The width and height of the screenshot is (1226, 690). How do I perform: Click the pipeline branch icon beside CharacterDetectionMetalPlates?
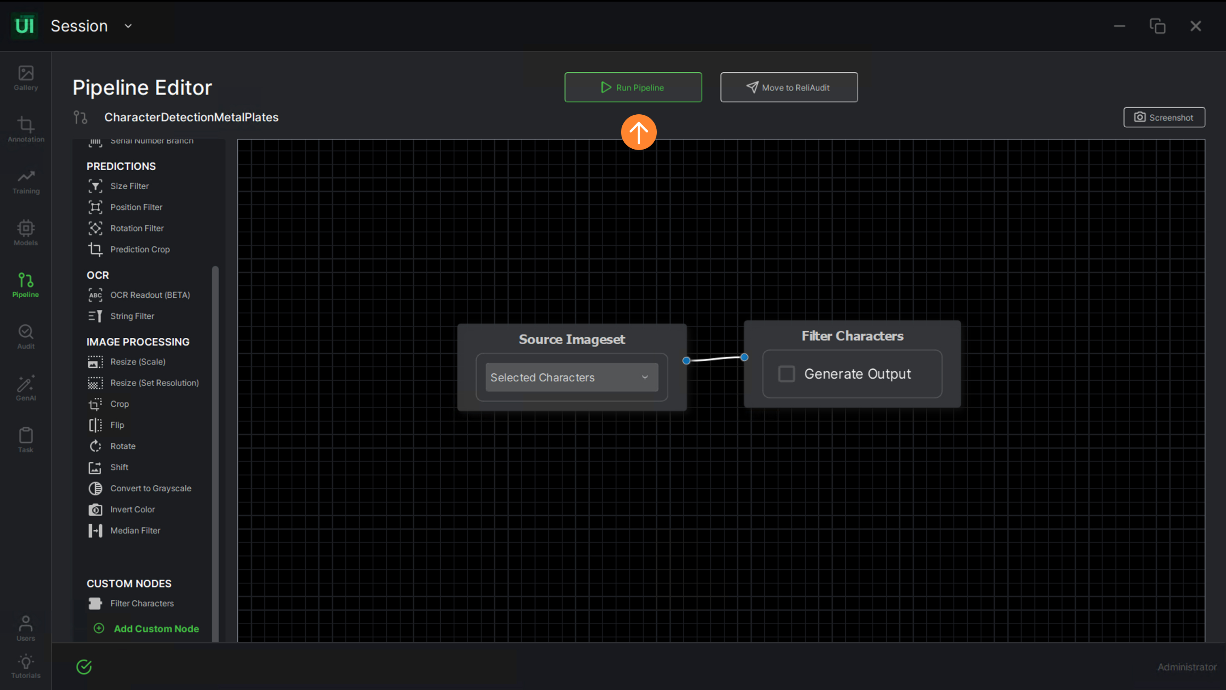pyautogui.click(x=80, y=117)
